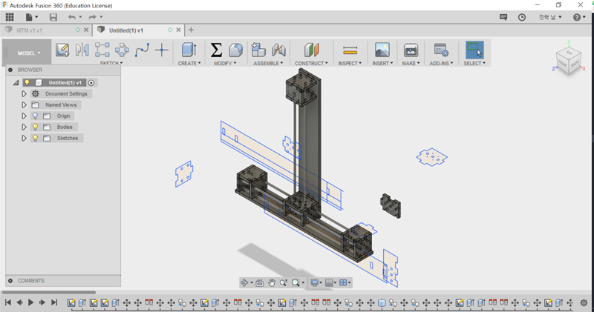Close the Untitled(1) v1 tab

(178, 30)
